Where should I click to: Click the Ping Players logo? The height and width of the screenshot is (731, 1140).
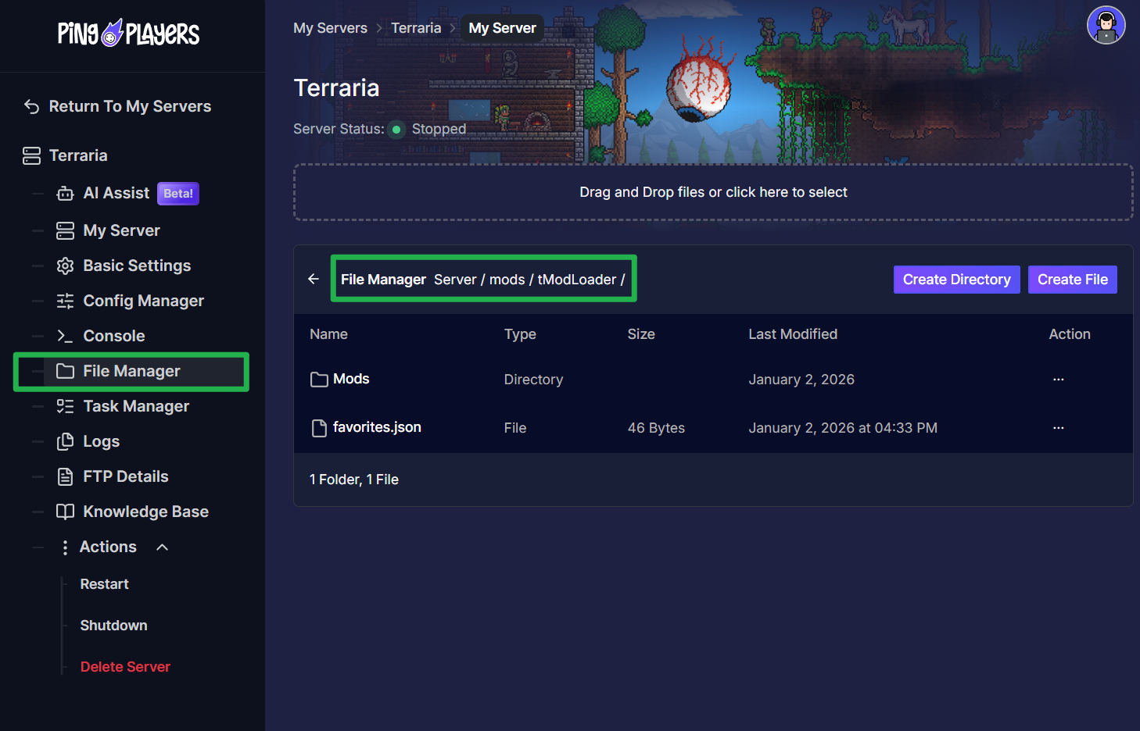(x=129, y=34)
